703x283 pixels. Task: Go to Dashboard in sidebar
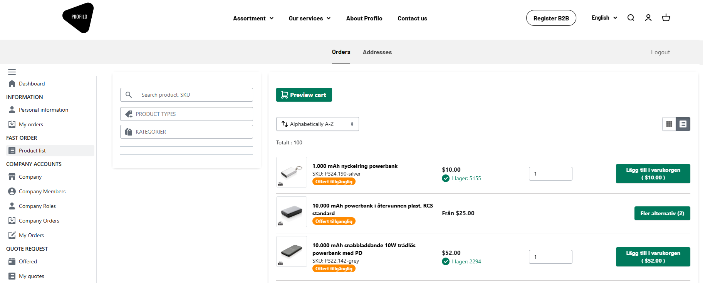[x=32, y=84]
